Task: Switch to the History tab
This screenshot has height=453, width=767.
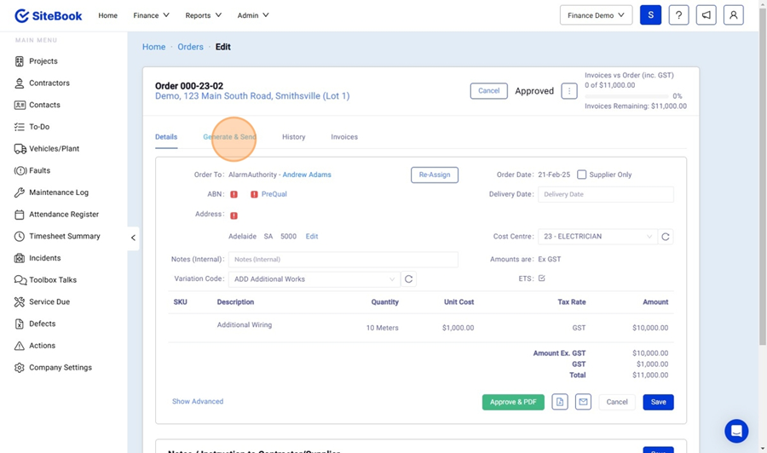Action: tap(293, 137)
